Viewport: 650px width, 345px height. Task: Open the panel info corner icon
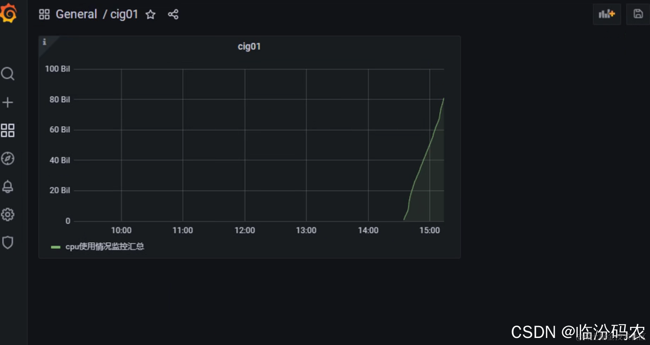(x=44, y=42)
